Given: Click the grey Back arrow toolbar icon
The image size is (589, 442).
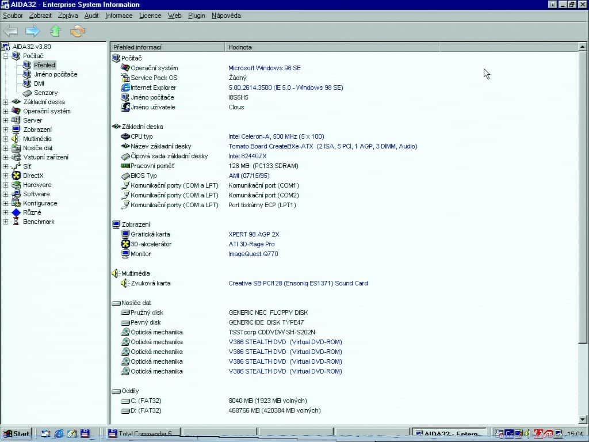Looking at the screenshot, I should [x=10, y=31].
